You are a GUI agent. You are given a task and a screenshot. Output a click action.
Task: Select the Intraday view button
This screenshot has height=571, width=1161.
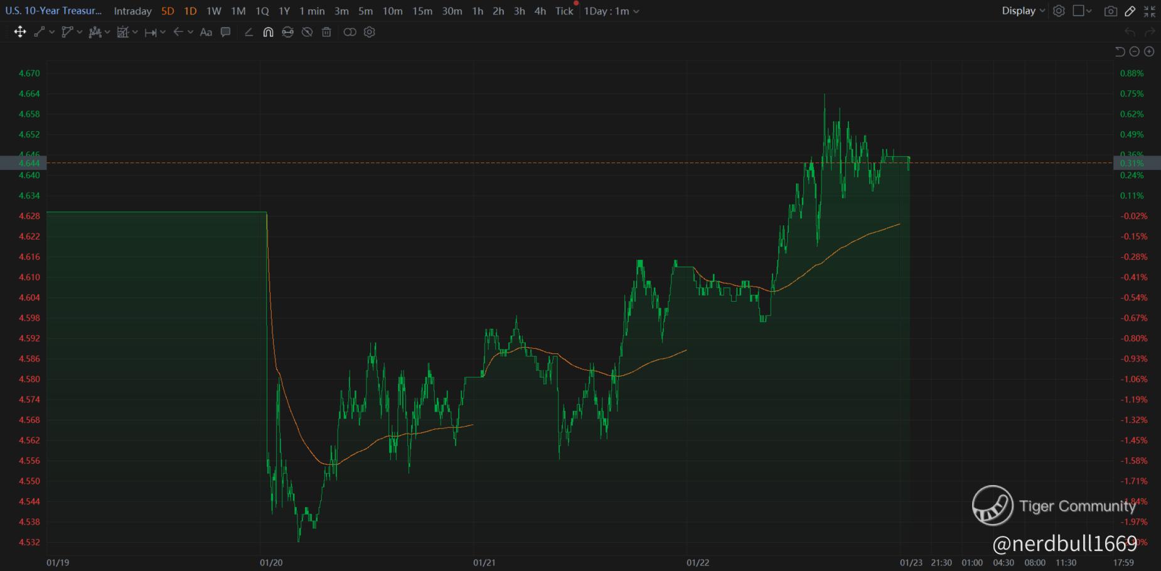[x=132, y=11]
